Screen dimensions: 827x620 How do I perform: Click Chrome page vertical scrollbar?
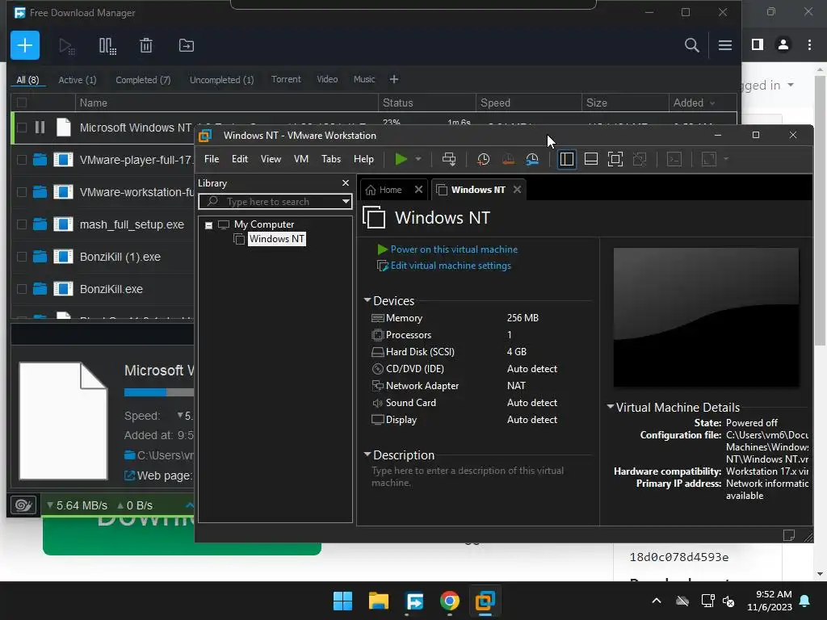820,211
